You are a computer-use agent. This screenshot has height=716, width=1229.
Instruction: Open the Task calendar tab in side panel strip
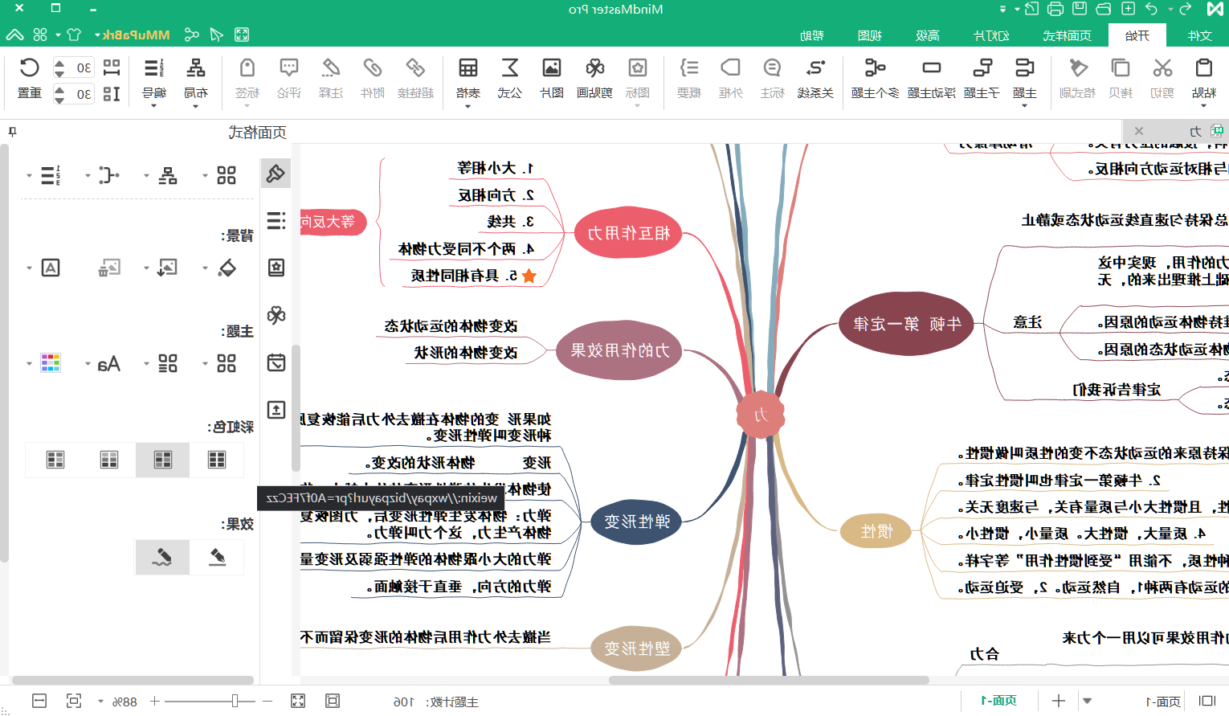[276, 362]
